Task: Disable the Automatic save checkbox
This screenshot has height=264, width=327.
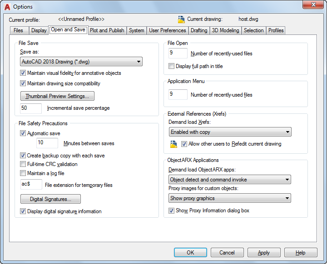Action: 23,133
